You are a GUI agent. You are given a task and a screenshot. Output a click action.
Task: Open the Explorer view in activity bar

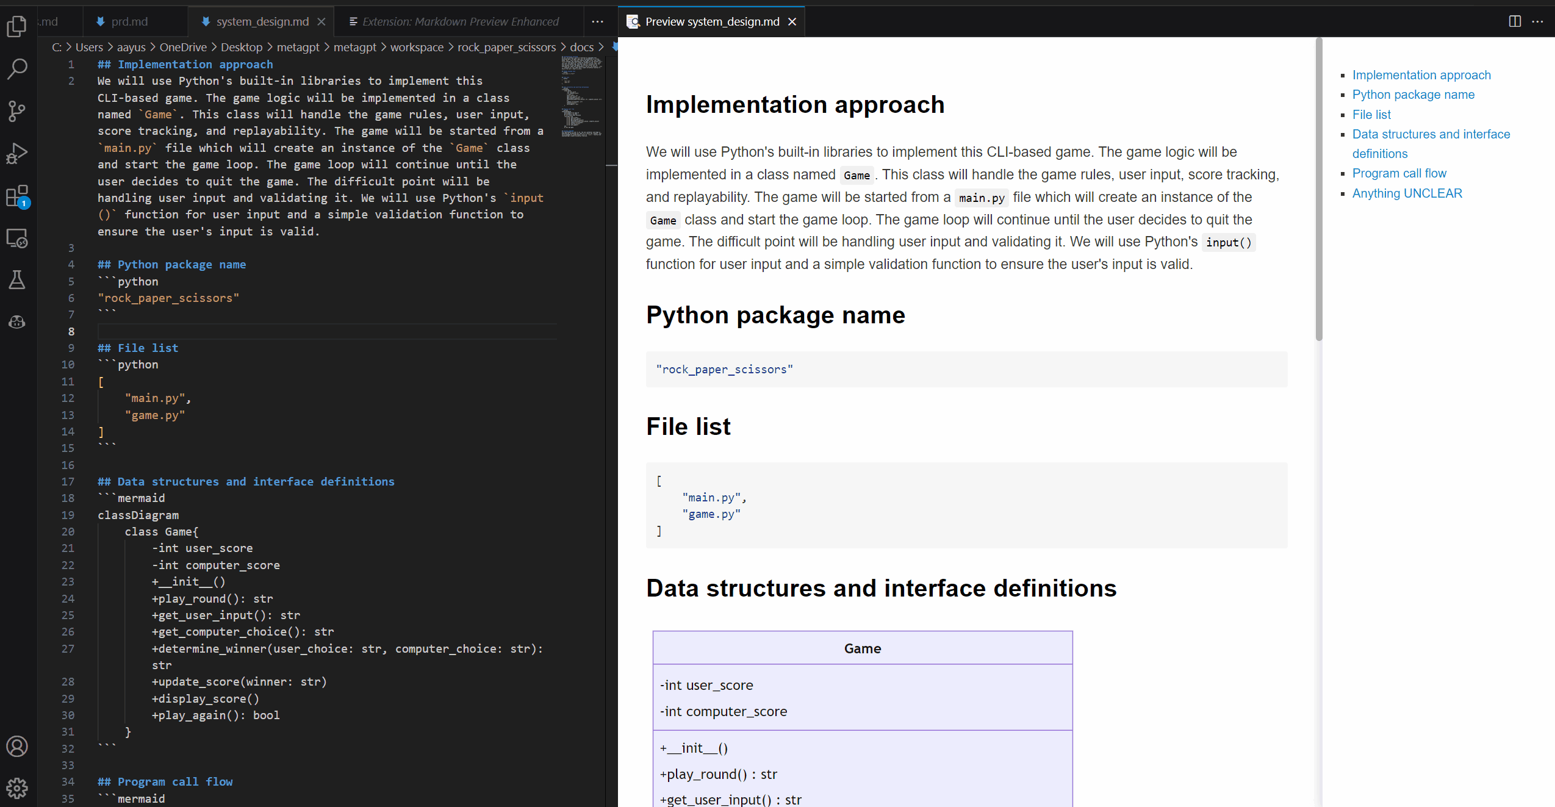[17, 26]
